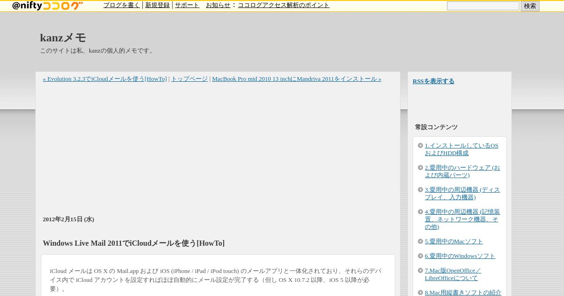Image resolution: width=564 pixels, height=296 pixels.
Task: Click bullet icon beside 2.愛用中のハードウェア
Action: [421, 168]
